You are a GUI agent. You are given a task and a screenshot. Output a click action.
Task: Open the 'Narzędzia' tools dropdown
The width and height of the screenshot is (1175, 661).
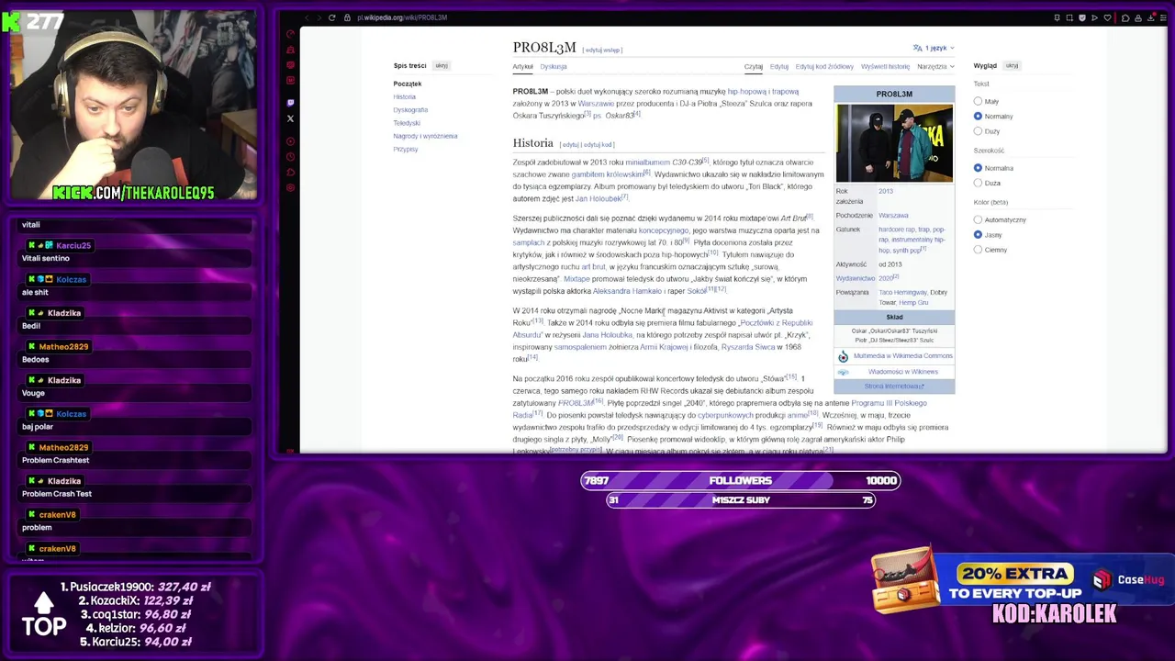tap(935, 66)
